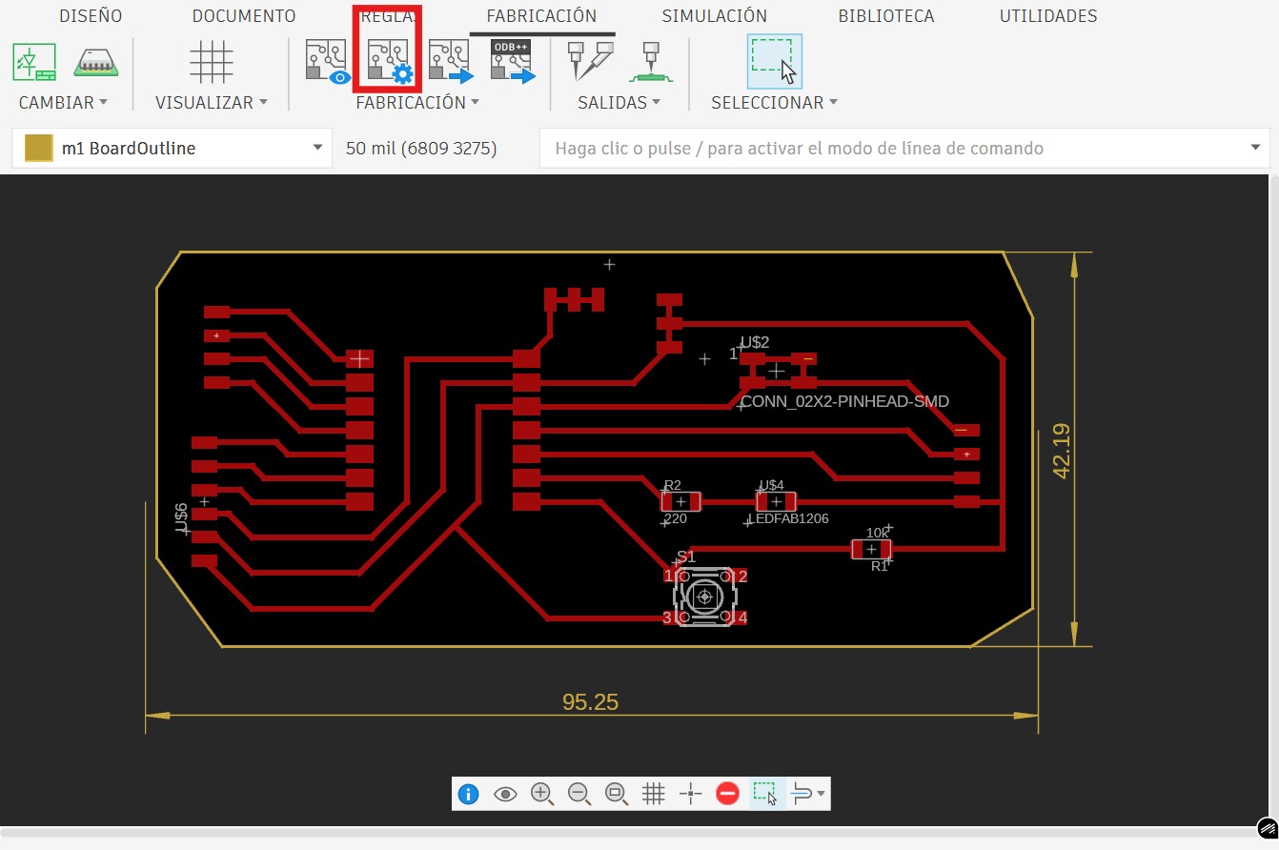Click the 42.19 height dimension value
Image resolution: width=1279 pixels, height=850 pixels.
tap(1062, 450)
